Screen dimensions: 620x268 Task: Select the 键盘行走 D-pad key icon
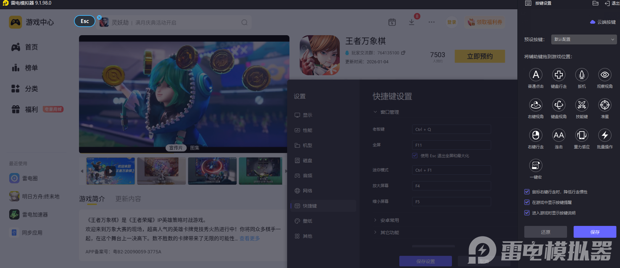pyautogui.click(x=559, y=75)
